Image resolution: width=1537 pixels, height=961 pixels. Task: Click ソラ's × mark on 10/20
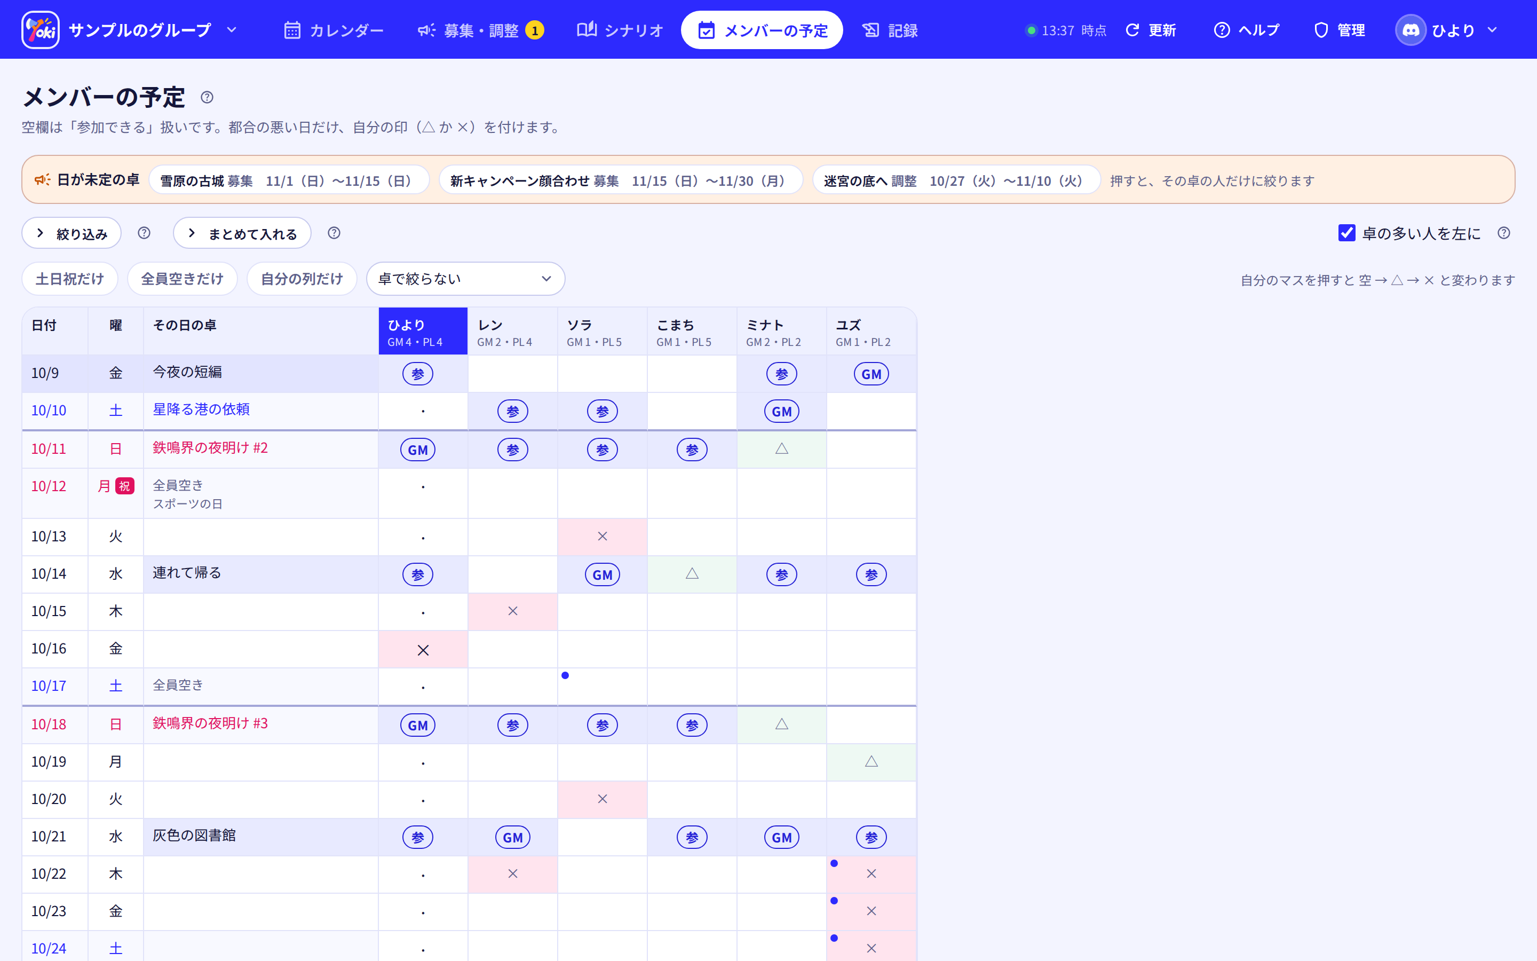(x=602, y=799)
